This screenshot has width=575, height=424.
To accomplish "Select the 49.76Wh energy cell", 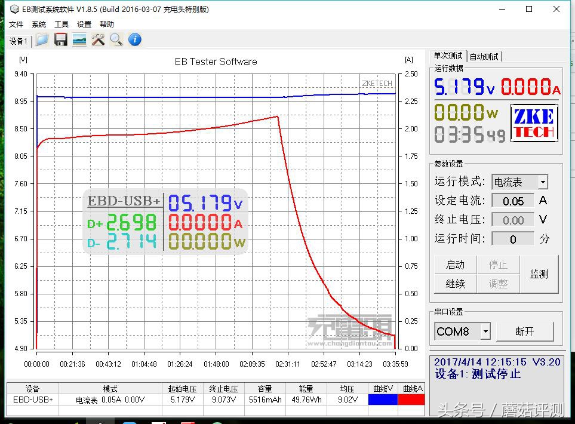I will [x=306, y=400].
